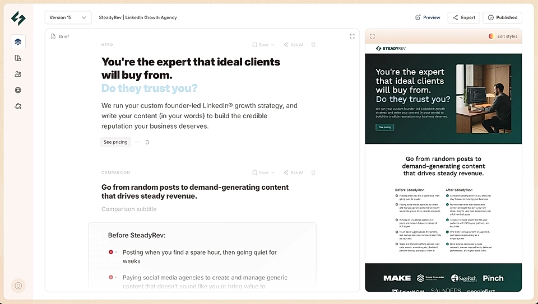Screen dimensions: 538x304
Task: Click the 'Do they trust you?' blue headline
Action: pos(149,88)
